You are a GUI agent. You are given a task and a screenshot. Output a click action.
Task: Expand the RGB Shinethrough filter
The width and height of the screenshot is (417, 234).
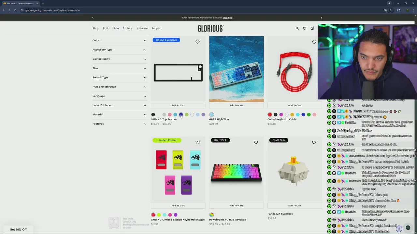pos(119,87)
